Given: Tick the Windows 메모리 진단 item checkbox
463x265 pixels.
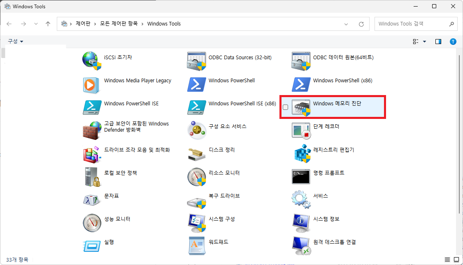Looking at the screenshot, I should click(x=285, y=107).
